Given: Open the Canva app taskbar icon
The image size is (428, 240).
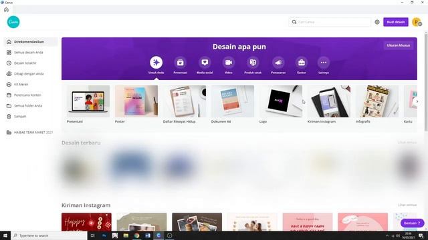Looking at the screenshot, I should (x=158, y=235).
